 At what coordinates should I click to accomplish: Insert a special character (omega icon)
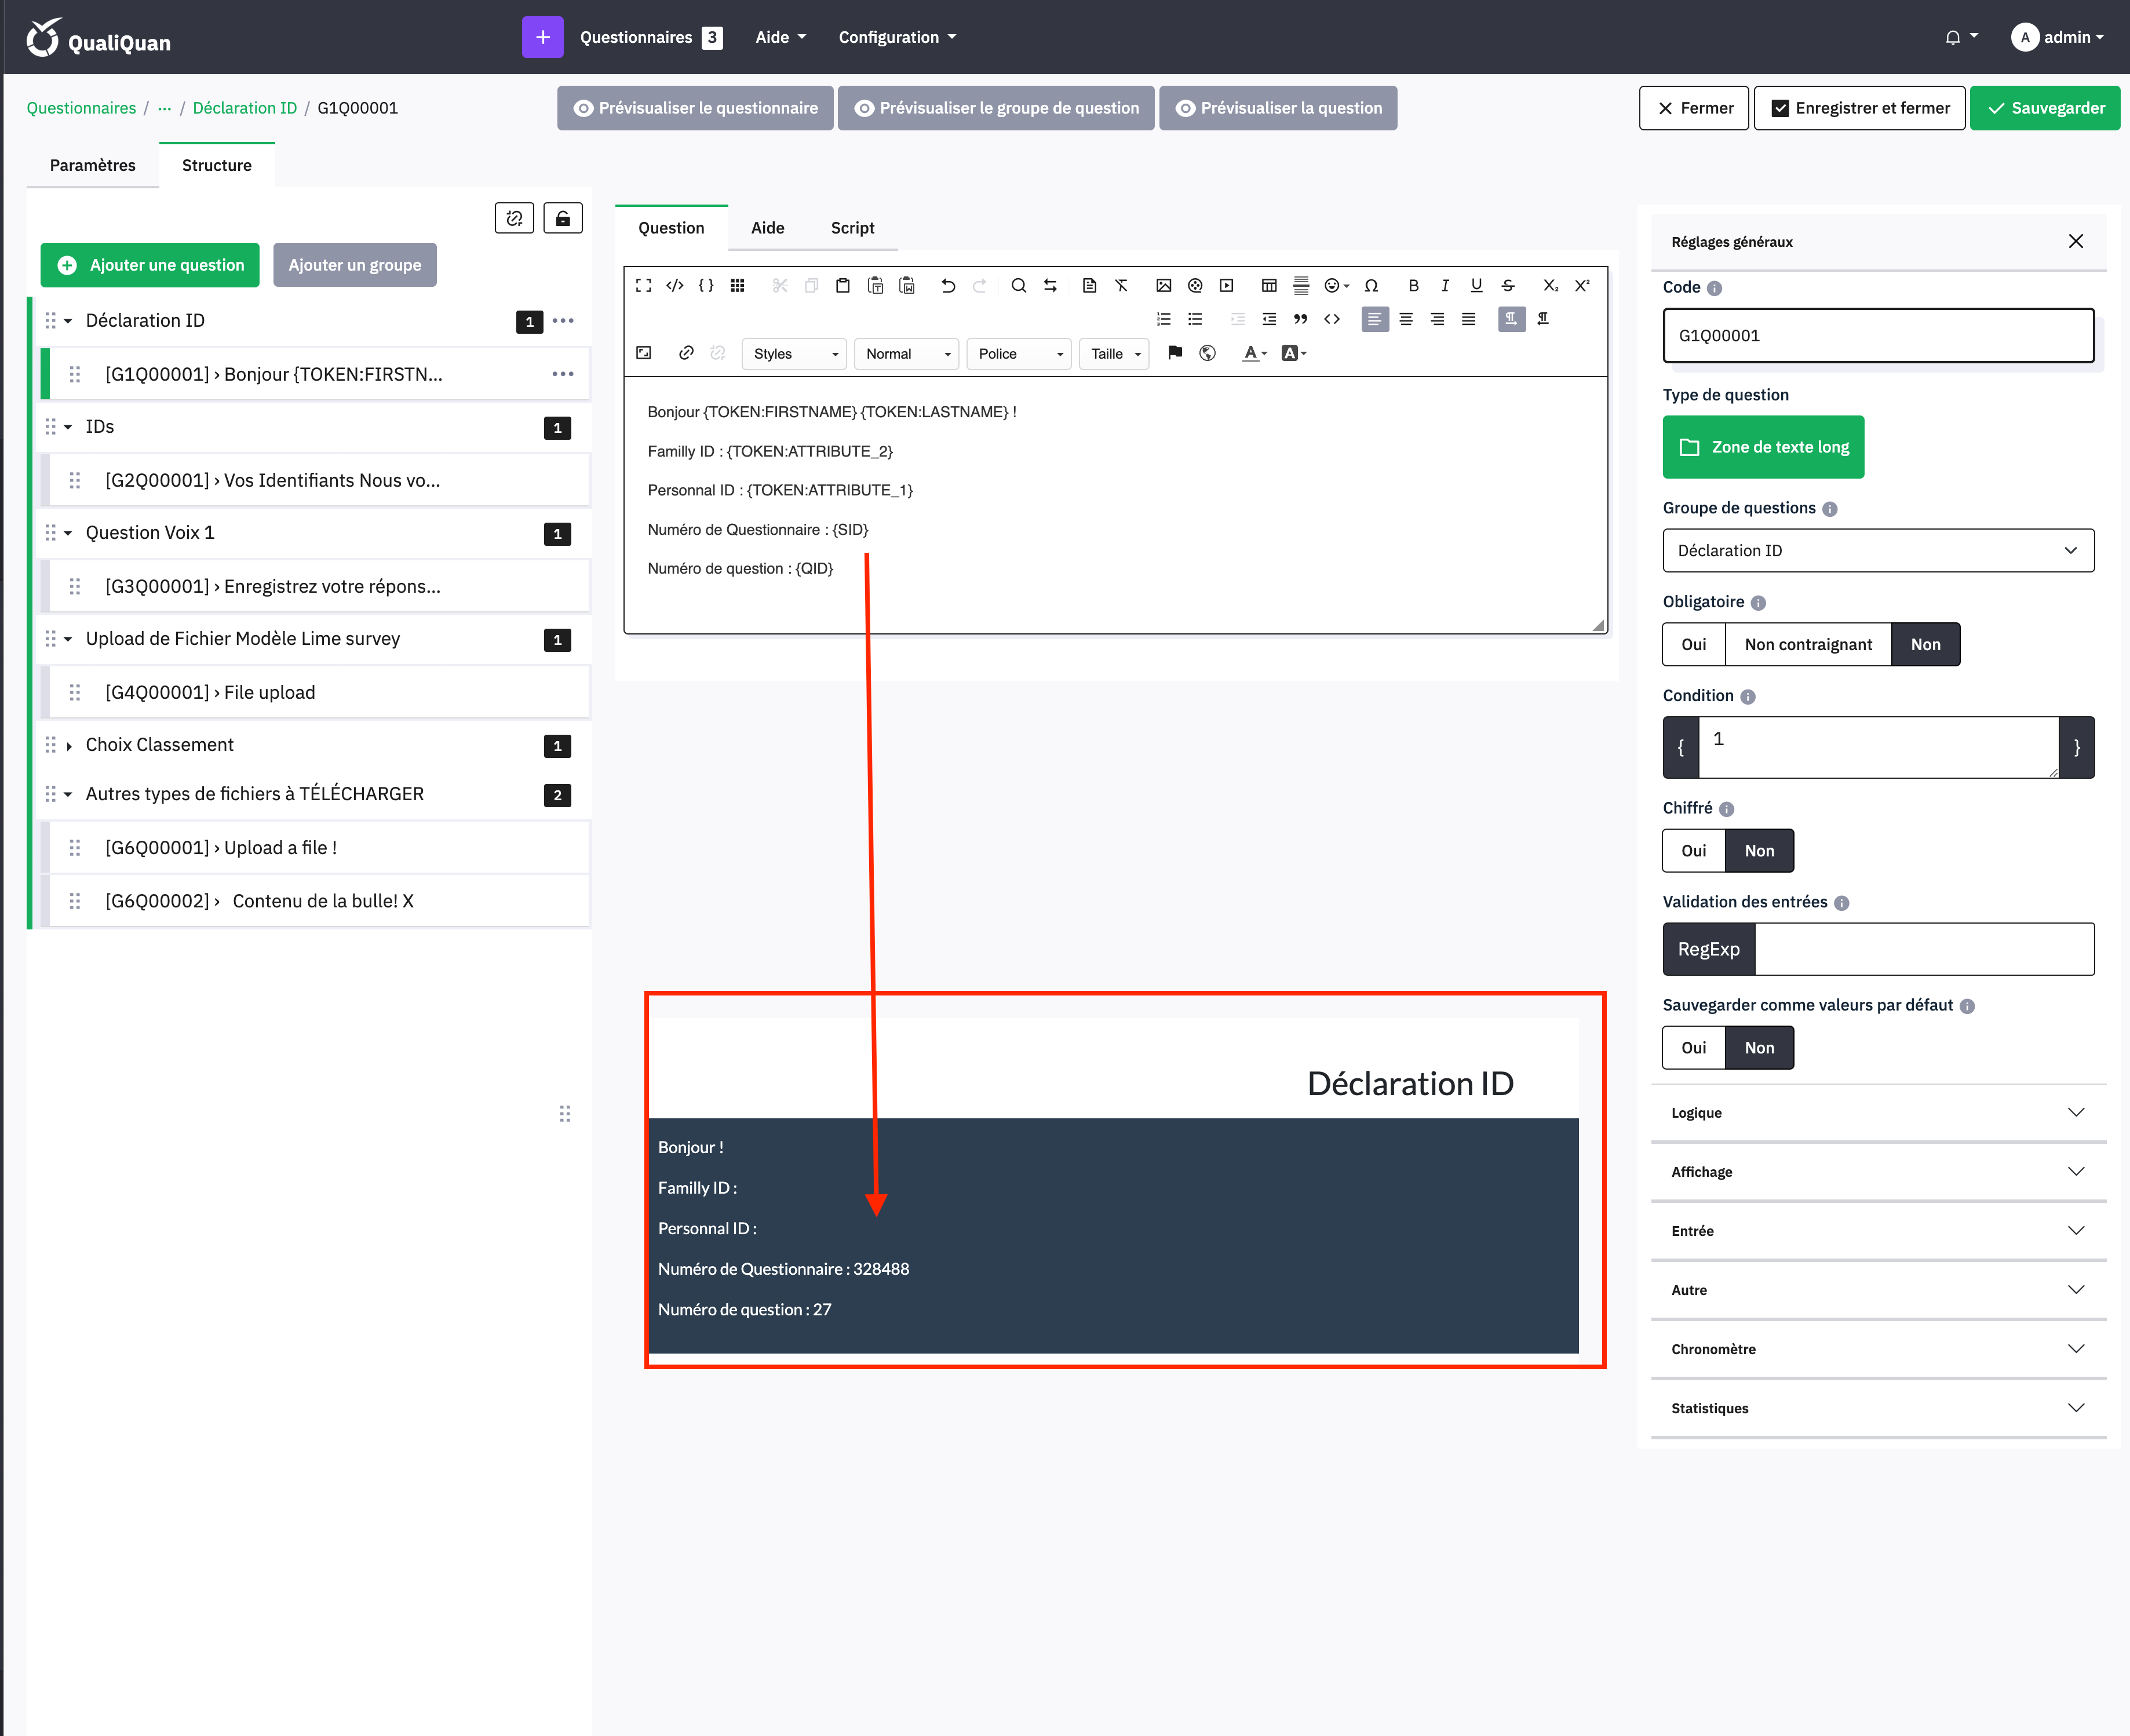pos(1371,286)
